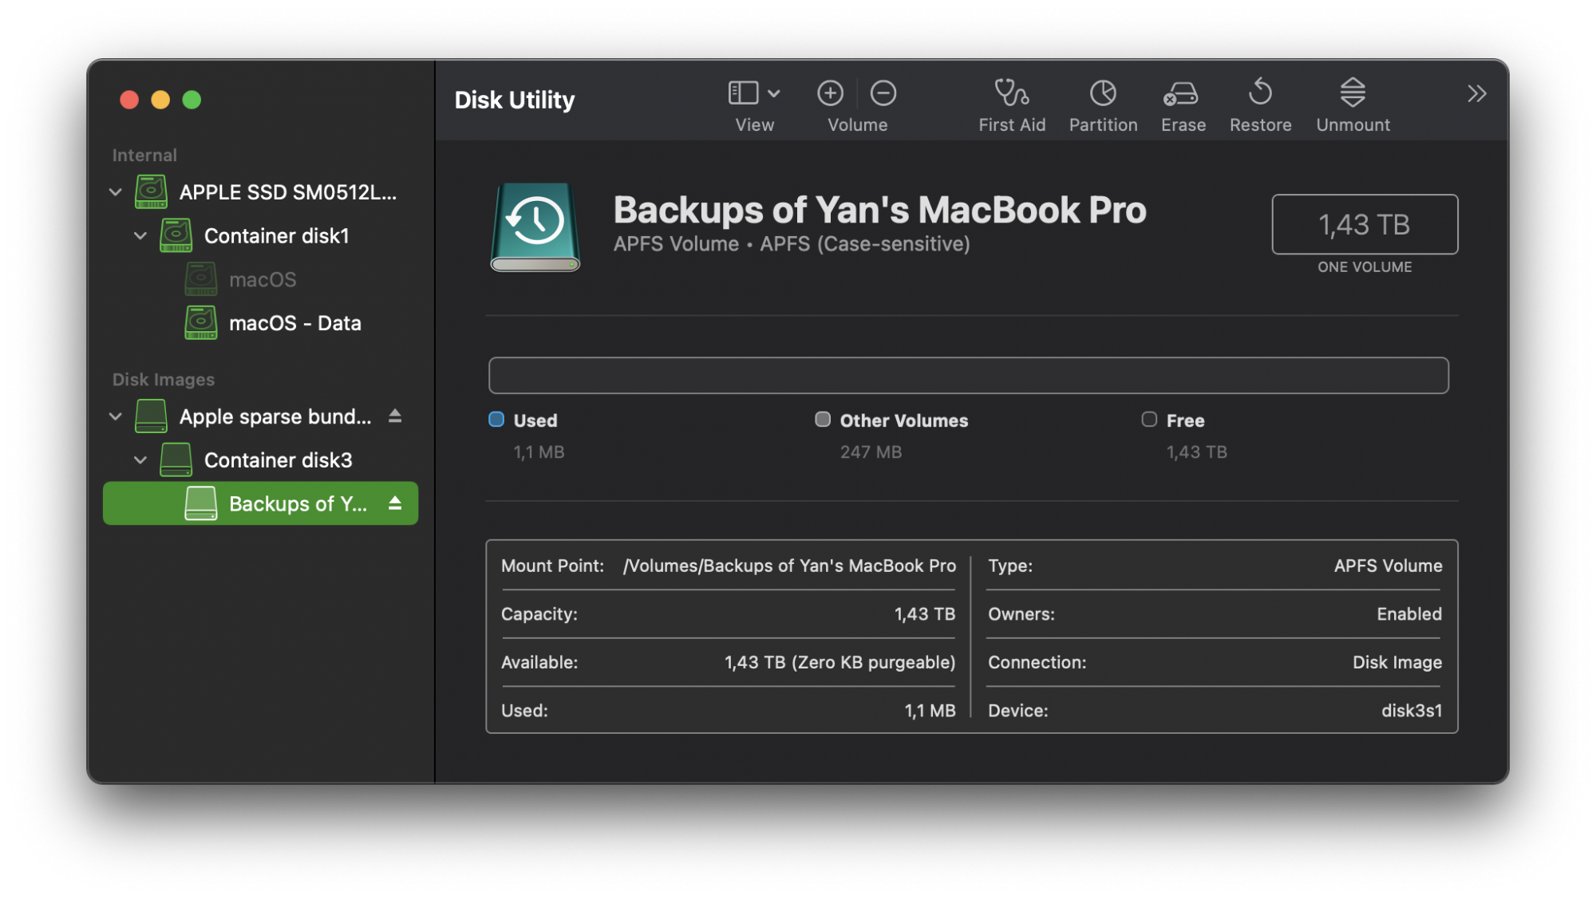Click the Other Volumes legend swatch

click(x=823, y=420)
